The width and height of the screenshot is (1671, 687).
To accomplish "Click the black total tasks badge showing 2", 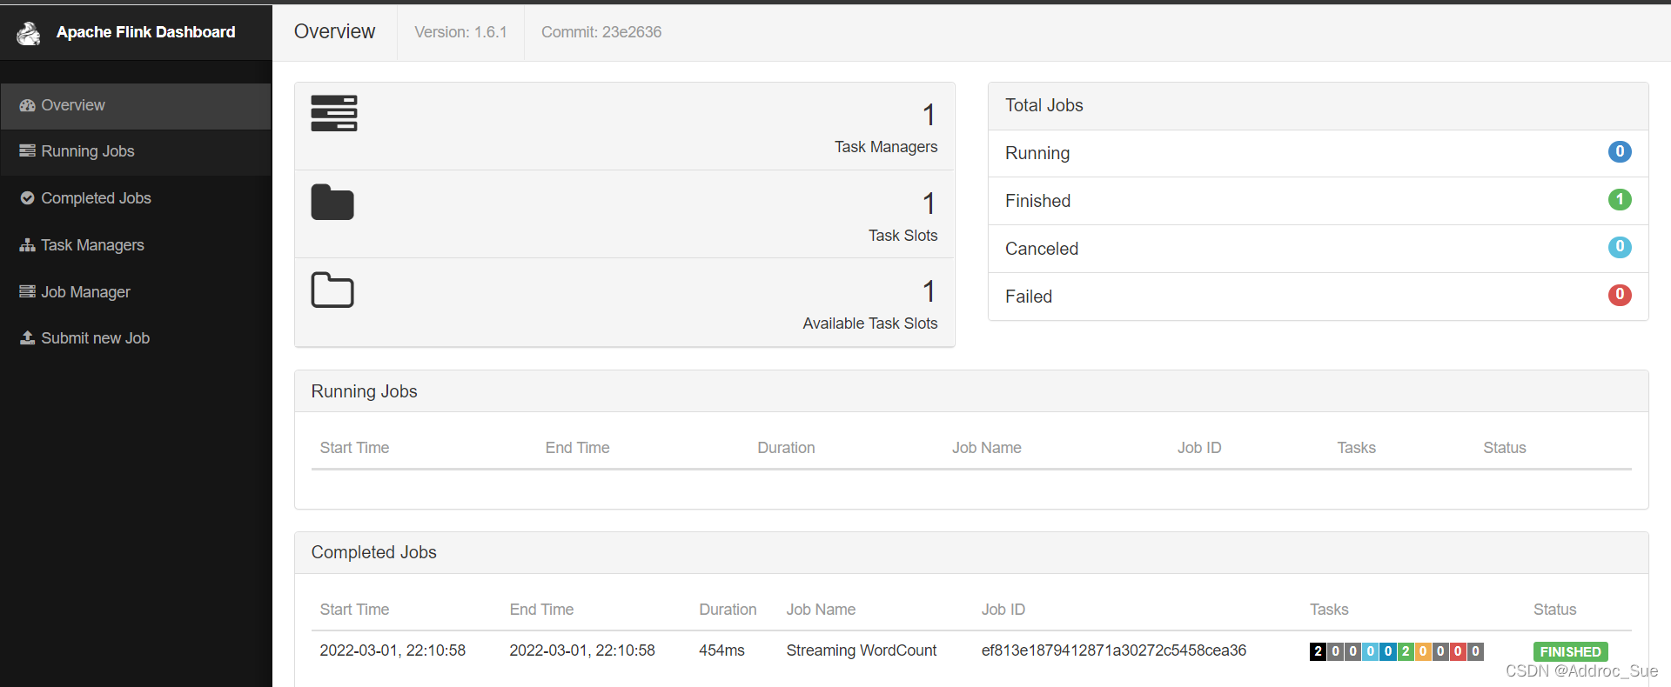I will pyautogui.click(x=1318, y=651).
